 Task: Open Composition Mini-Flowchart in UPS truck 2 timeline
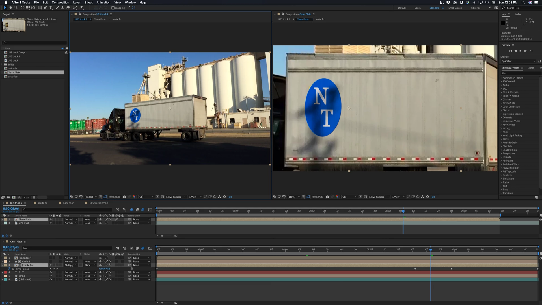(x=117, y=210)
